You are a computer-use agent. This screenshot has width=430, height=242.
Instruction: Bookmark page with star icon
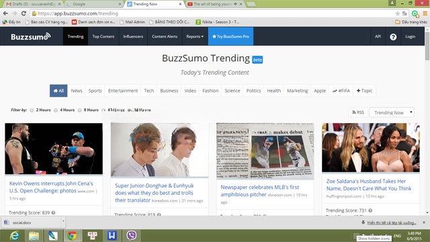pyautogui.click(x=397, y=13)
